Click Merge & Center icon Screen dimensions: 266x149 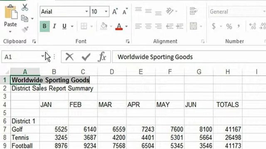[x=193, y=26]
